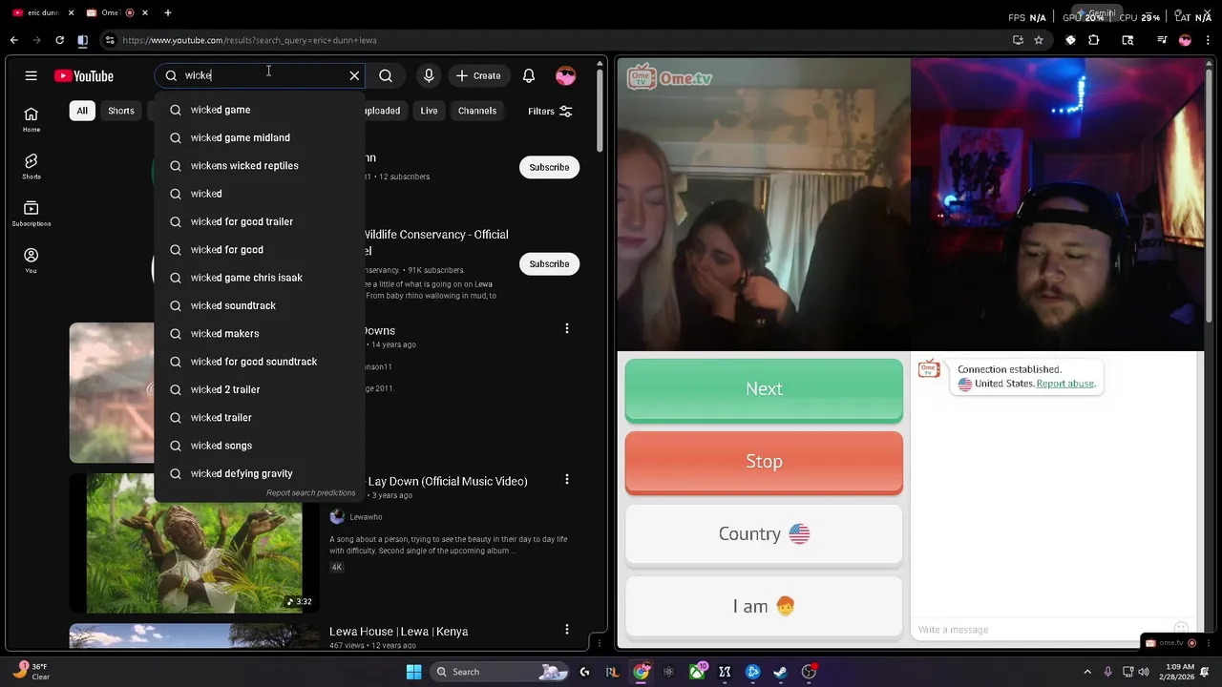The image size is (1222, 687).
Task: Open the YouTube account avatar menu
Action: click(566, 75)
